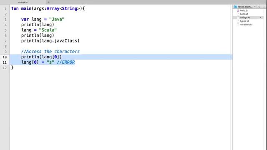Click the "Java" string literal
The height and width of the screenshot is (150, 267).
[x=57, y=19]
